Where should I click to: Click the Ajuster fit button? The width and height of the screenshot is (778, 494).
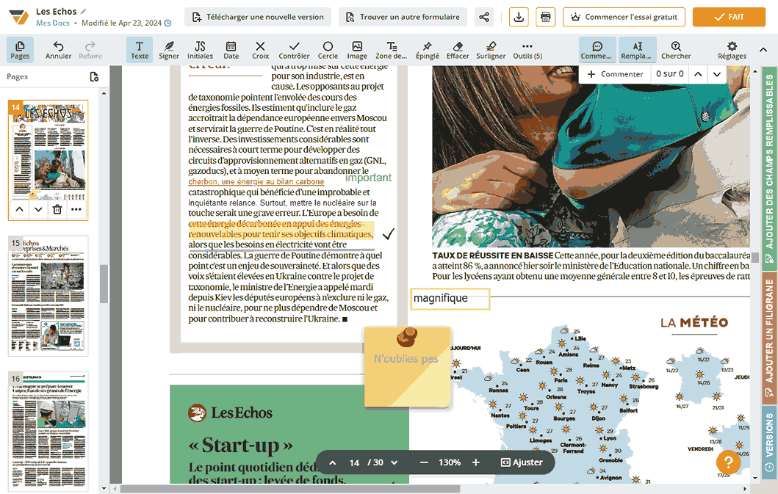[x=522, y=462]
